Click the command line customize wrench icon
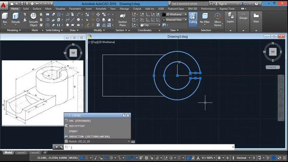The width and height of the screenshot is (288, 162). [x=61, y=147]
